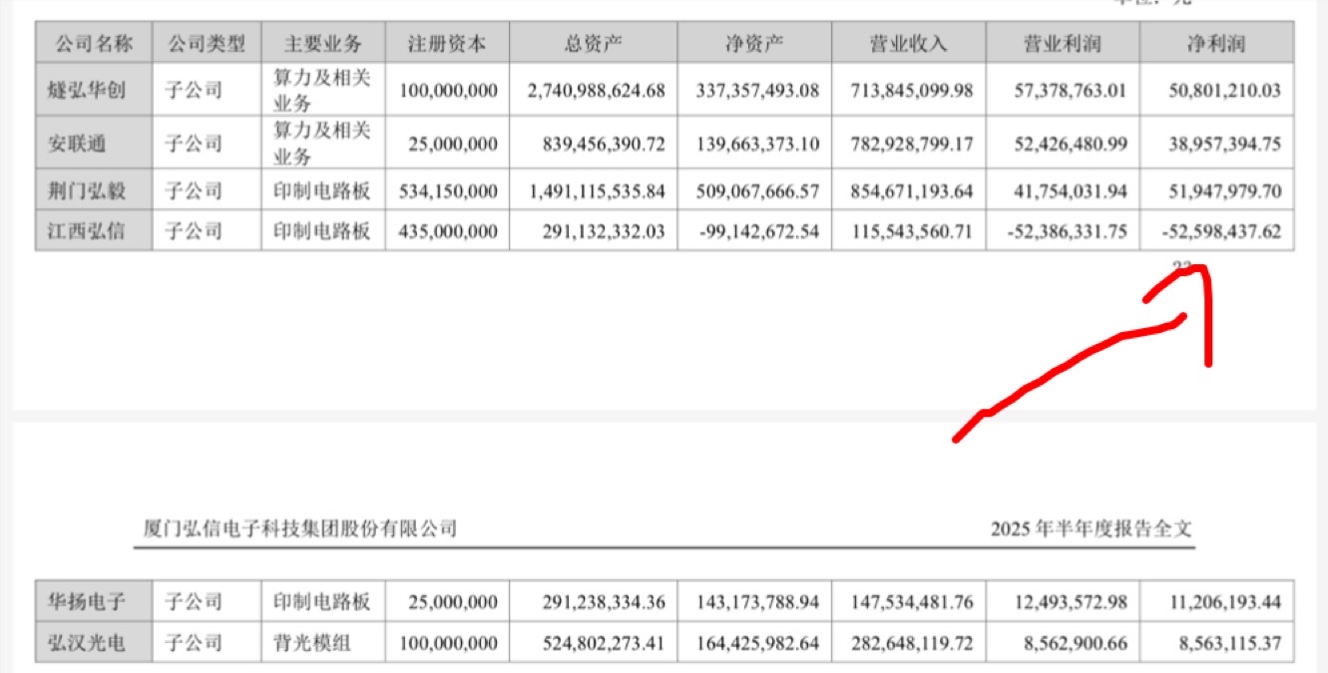Viewport: 1328px width, 673px height.
Task: Select operating loss -52,386,331.75
Action: tap(1066, 231)
